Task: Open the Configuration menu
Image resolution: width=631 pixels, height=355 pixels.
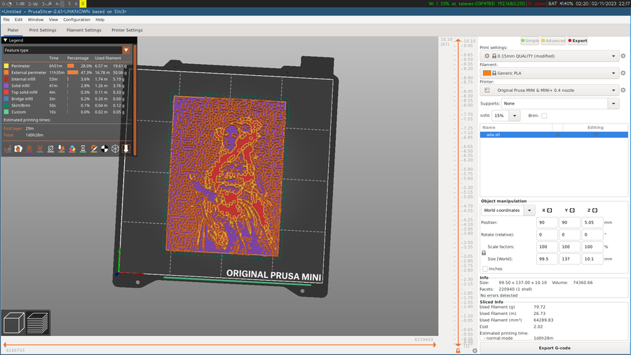Action: tap(76, 20)
